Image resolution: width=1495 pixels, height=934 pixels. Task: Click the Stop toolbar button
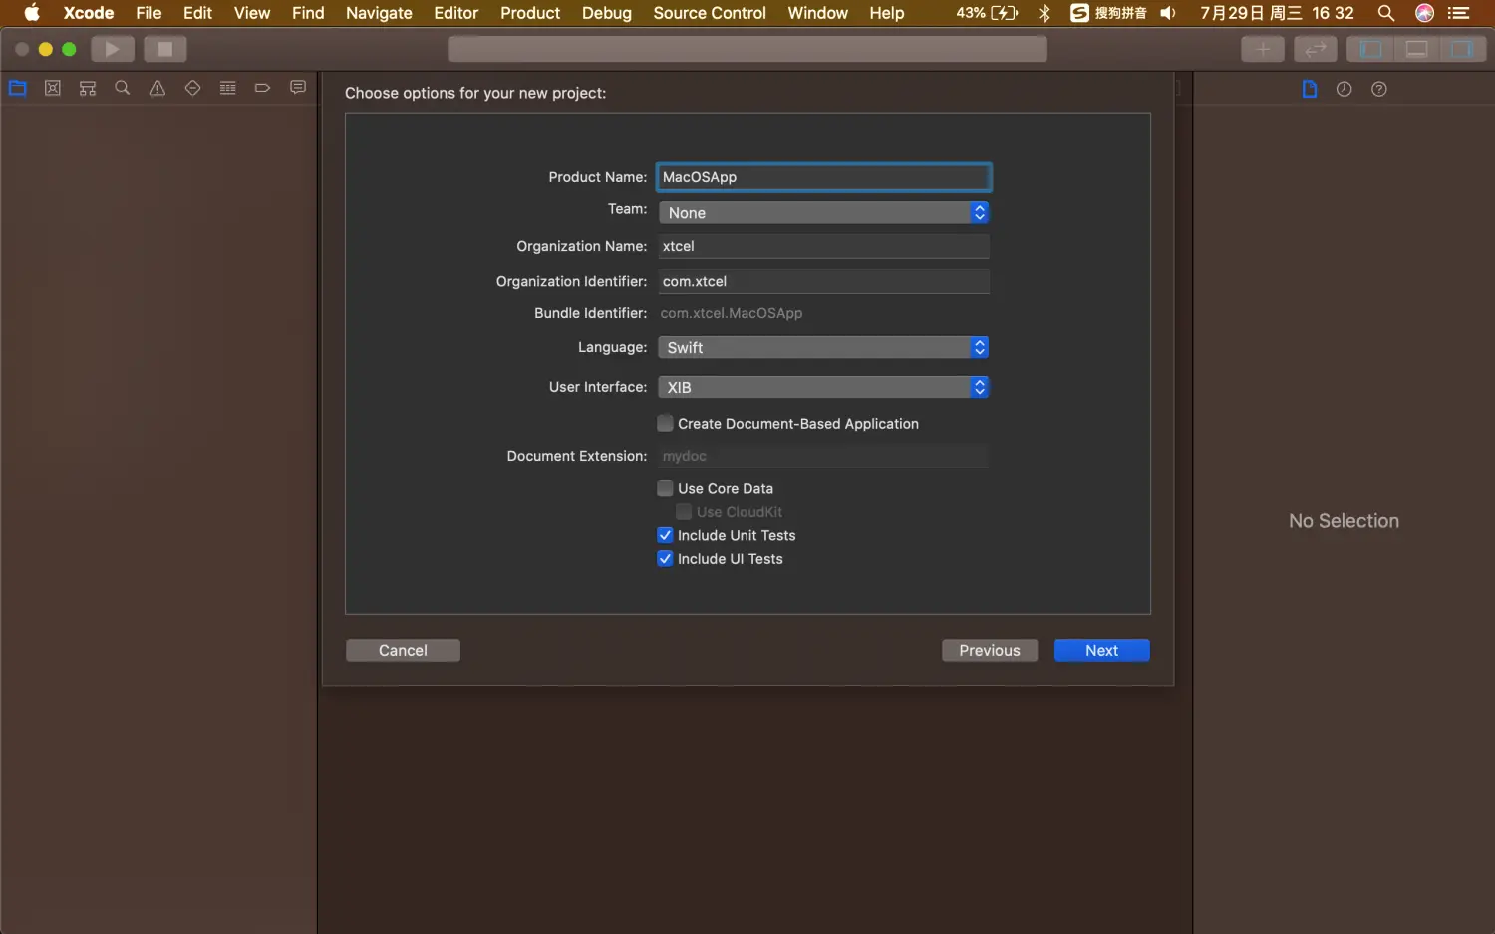(x=165, y=49)
